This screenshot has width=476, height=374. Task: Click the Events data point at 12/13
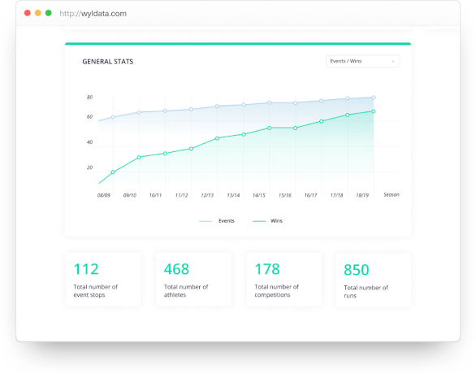point(217,107)
